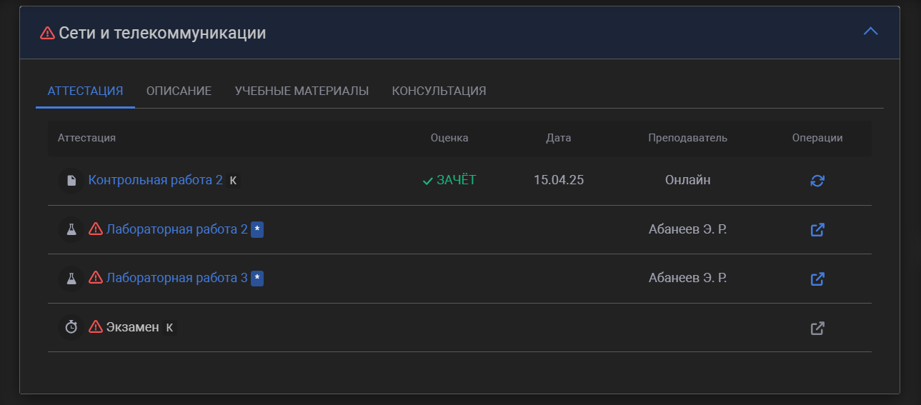Viewport: 921px width, 405px height.
Task: Click flask icon beside Лабораторная работа 3
Action: 71,279
